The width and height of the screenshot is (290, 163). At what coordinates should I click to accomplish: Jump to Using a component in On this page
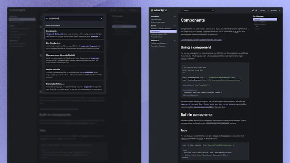click(260, 22)
